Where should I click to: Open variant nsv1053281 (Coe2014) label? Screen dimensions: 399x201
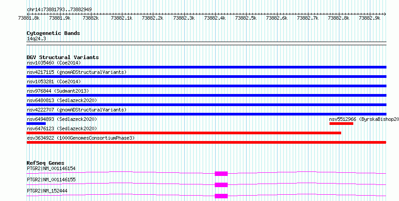click(x=54, y=81)
